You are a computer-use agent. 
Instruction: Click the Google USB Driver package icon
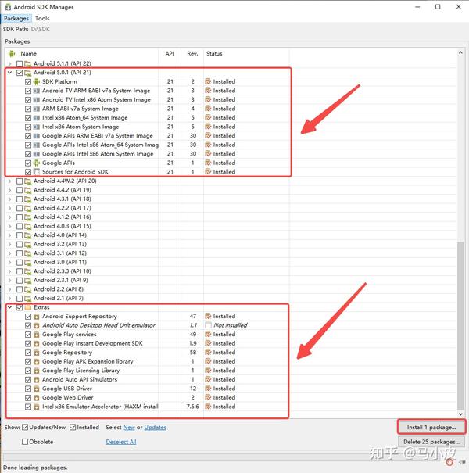(x=37, y=389)
